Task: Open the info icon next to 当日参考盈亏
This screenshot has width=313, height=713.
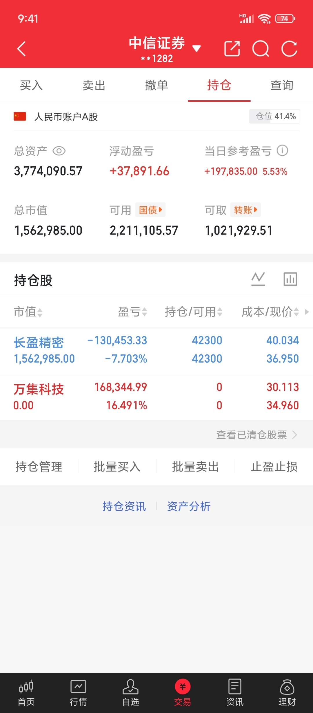Action: coord(282,150)
